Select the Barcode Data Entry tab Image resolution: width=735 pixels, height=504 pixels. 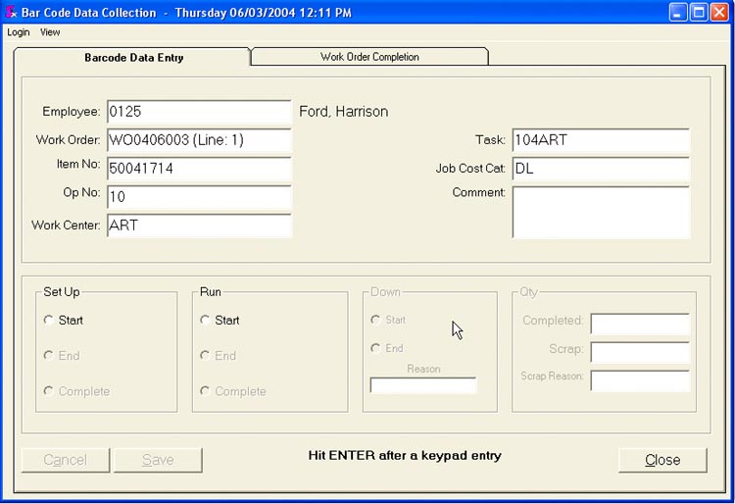[133, 57]
